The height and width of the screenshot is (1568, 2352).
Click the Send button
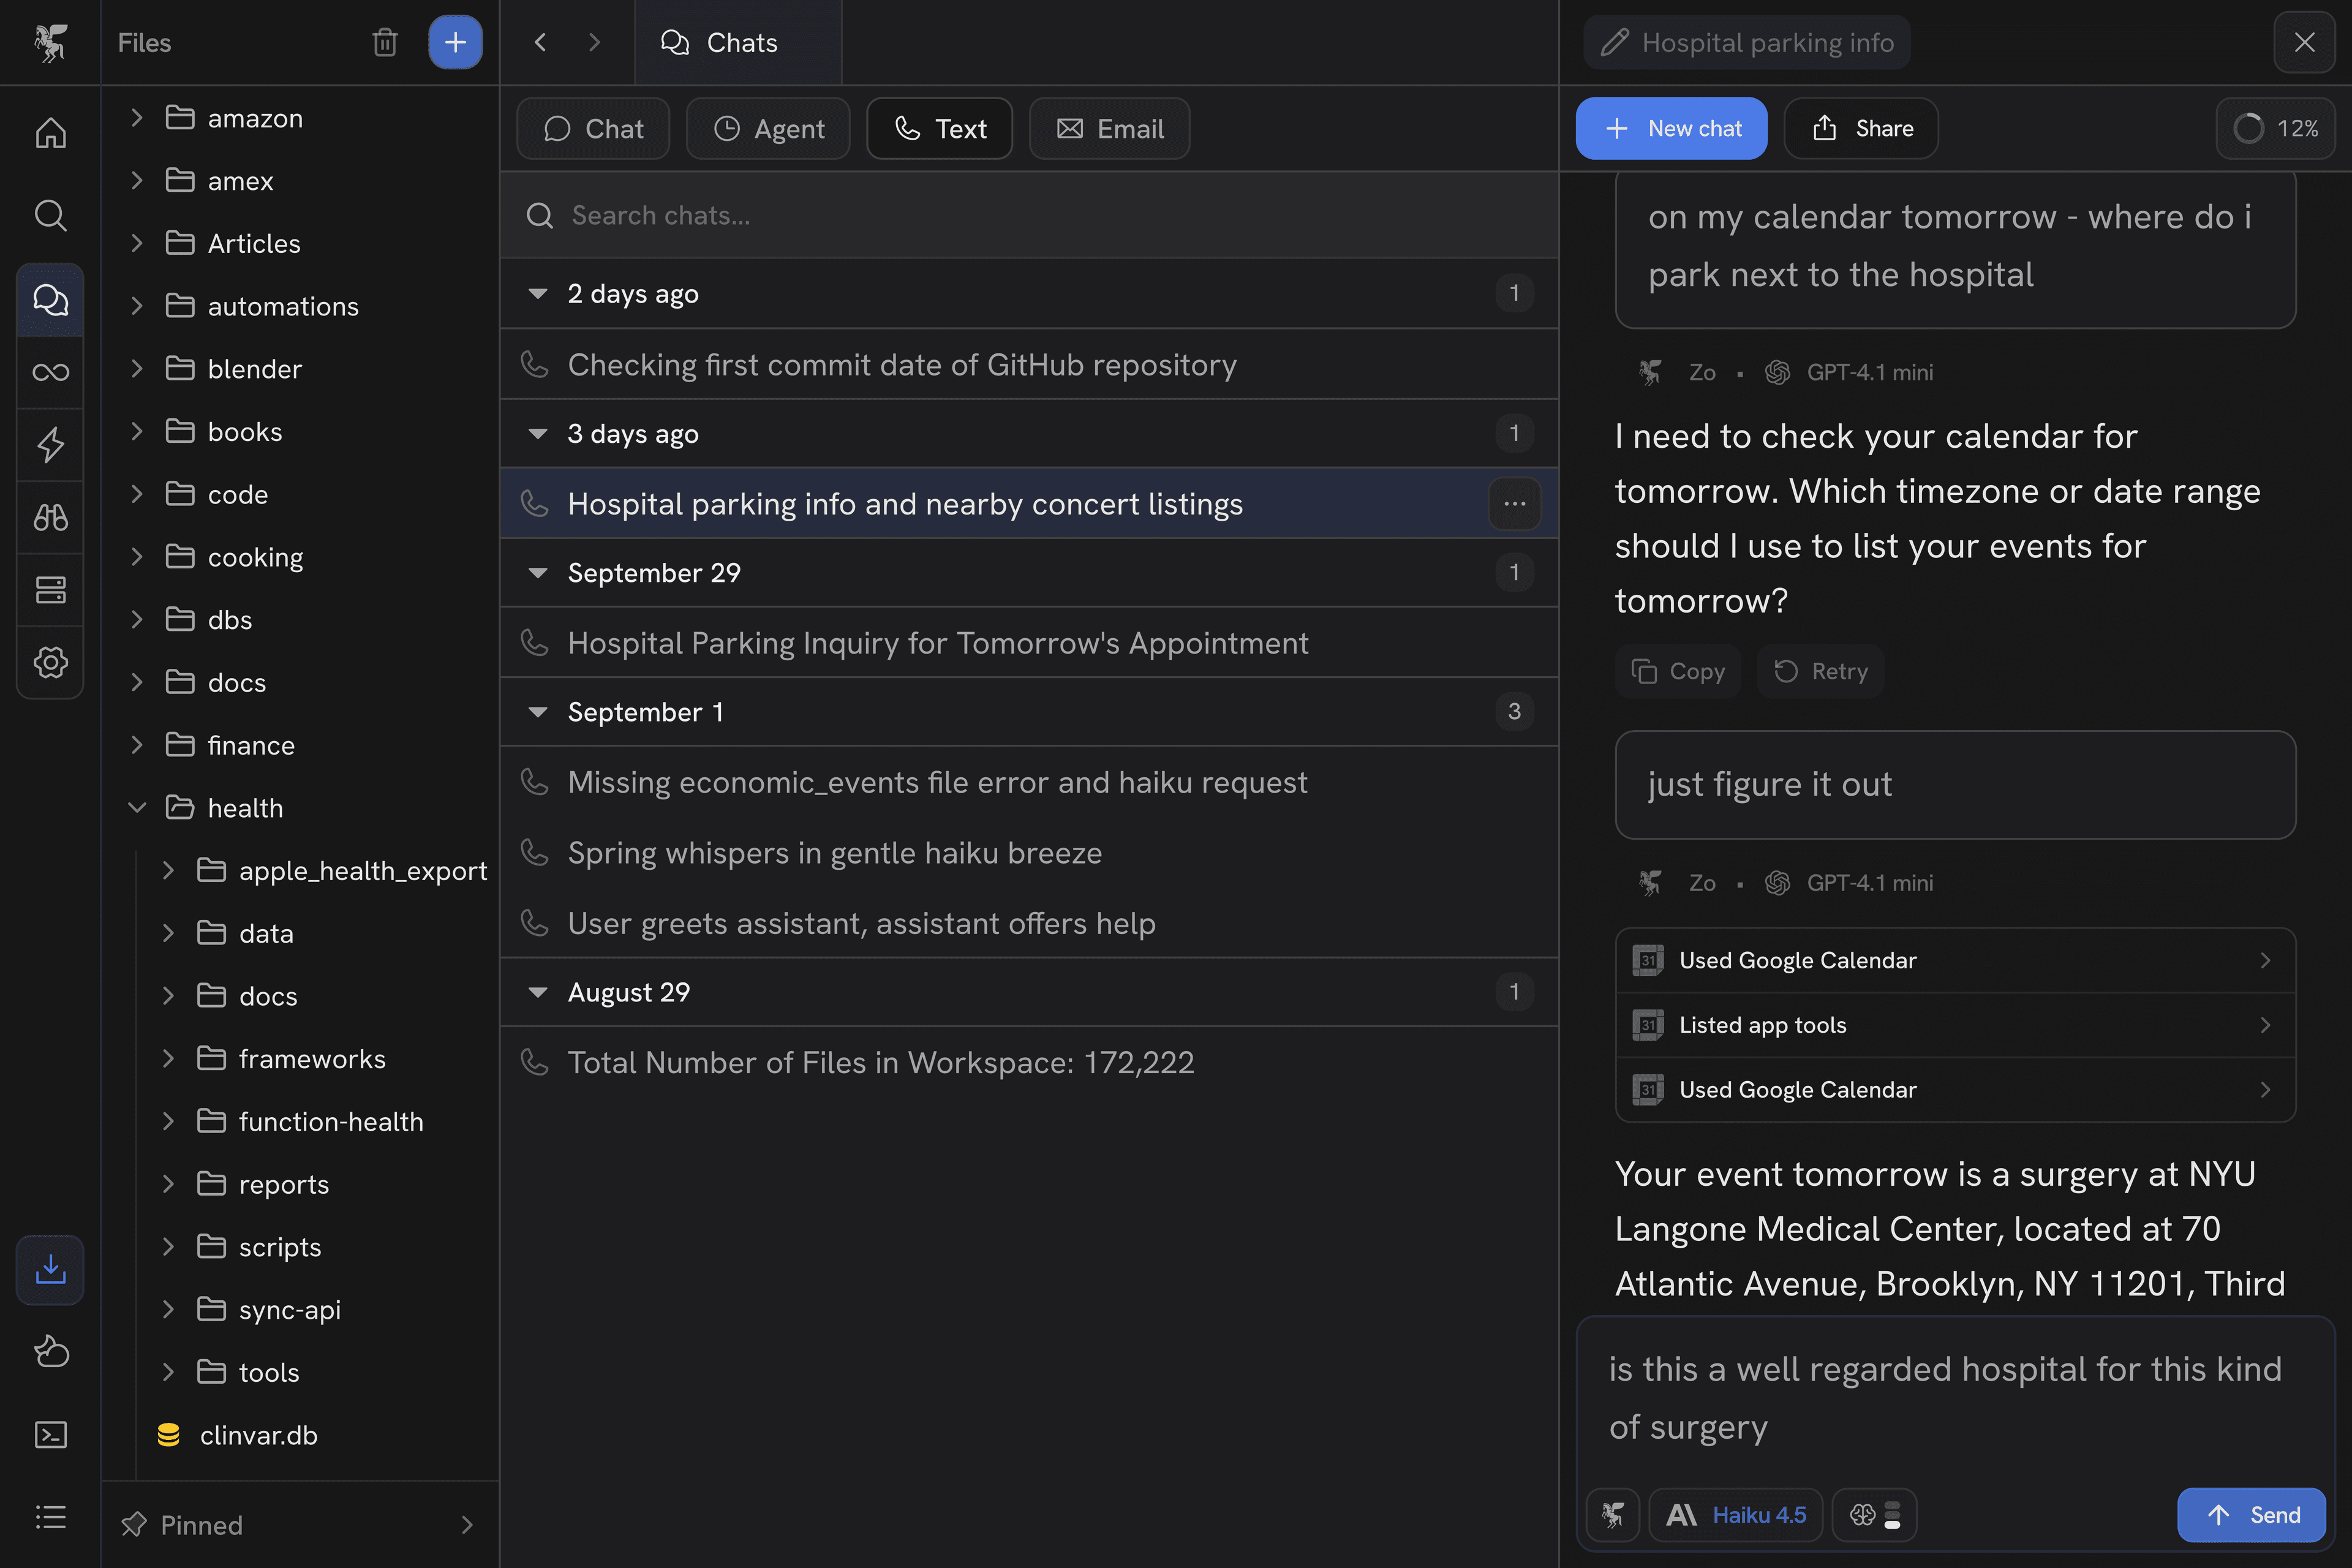2251,1515
